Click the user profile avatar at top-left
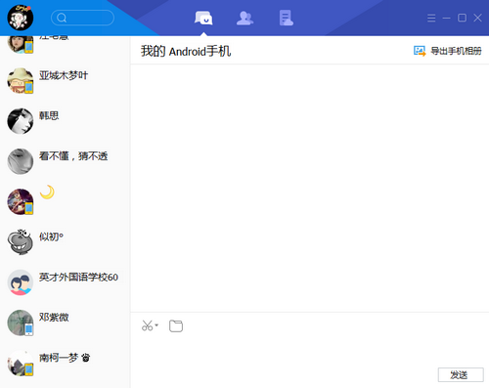The image size is (489, 388). [x=21, y=18]
